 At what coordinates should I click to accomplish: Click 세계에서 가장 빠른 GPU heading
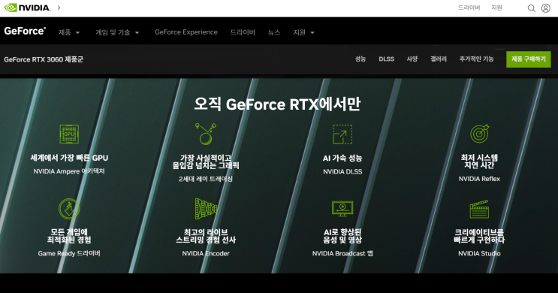(69, 158)
